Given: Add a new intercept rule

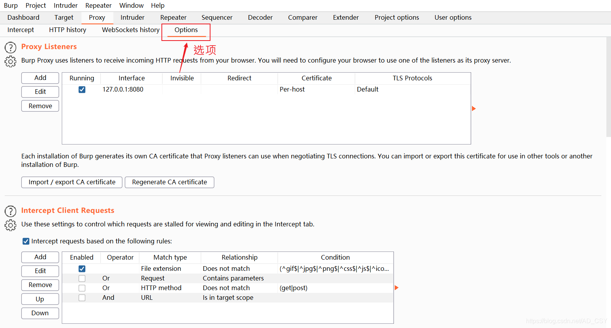Looking at the screenshot, I should [x=40, y=257].
